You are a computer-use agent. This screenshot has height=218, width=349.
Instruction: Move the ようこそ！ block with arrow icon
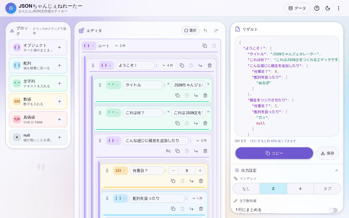[200, 65]
